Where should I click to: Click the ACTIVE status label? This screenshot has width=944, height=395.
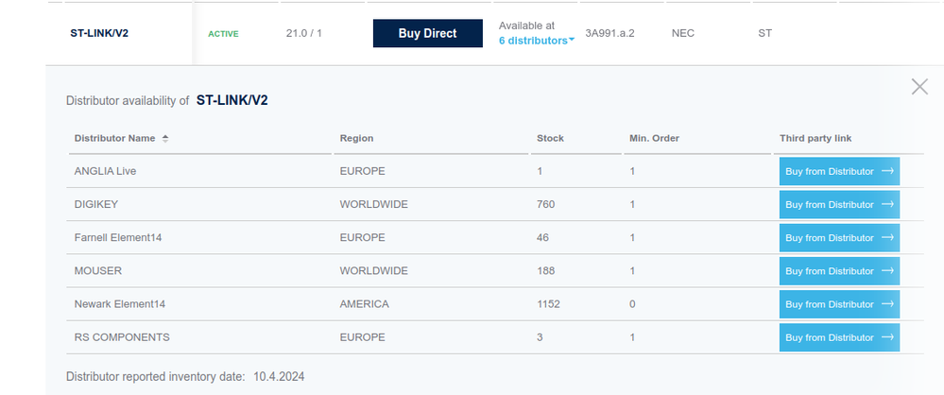[x=223, y=34]
